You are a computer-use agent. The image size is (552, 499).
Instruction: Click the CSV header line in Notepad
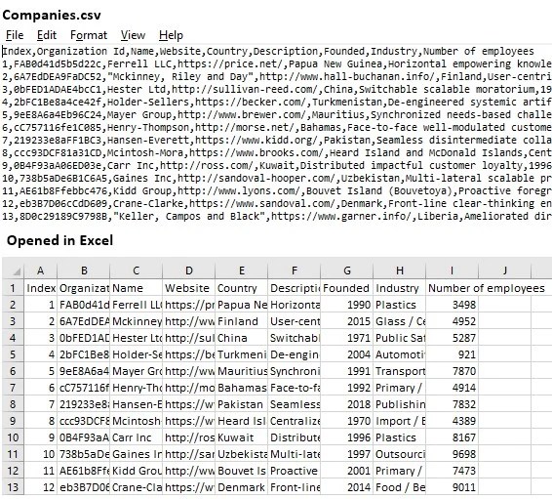pos(268,52)
